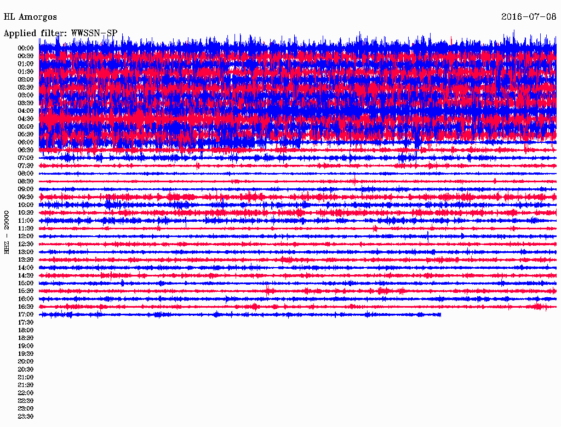Select the 23:30 time label

click(x=26, y=416)
